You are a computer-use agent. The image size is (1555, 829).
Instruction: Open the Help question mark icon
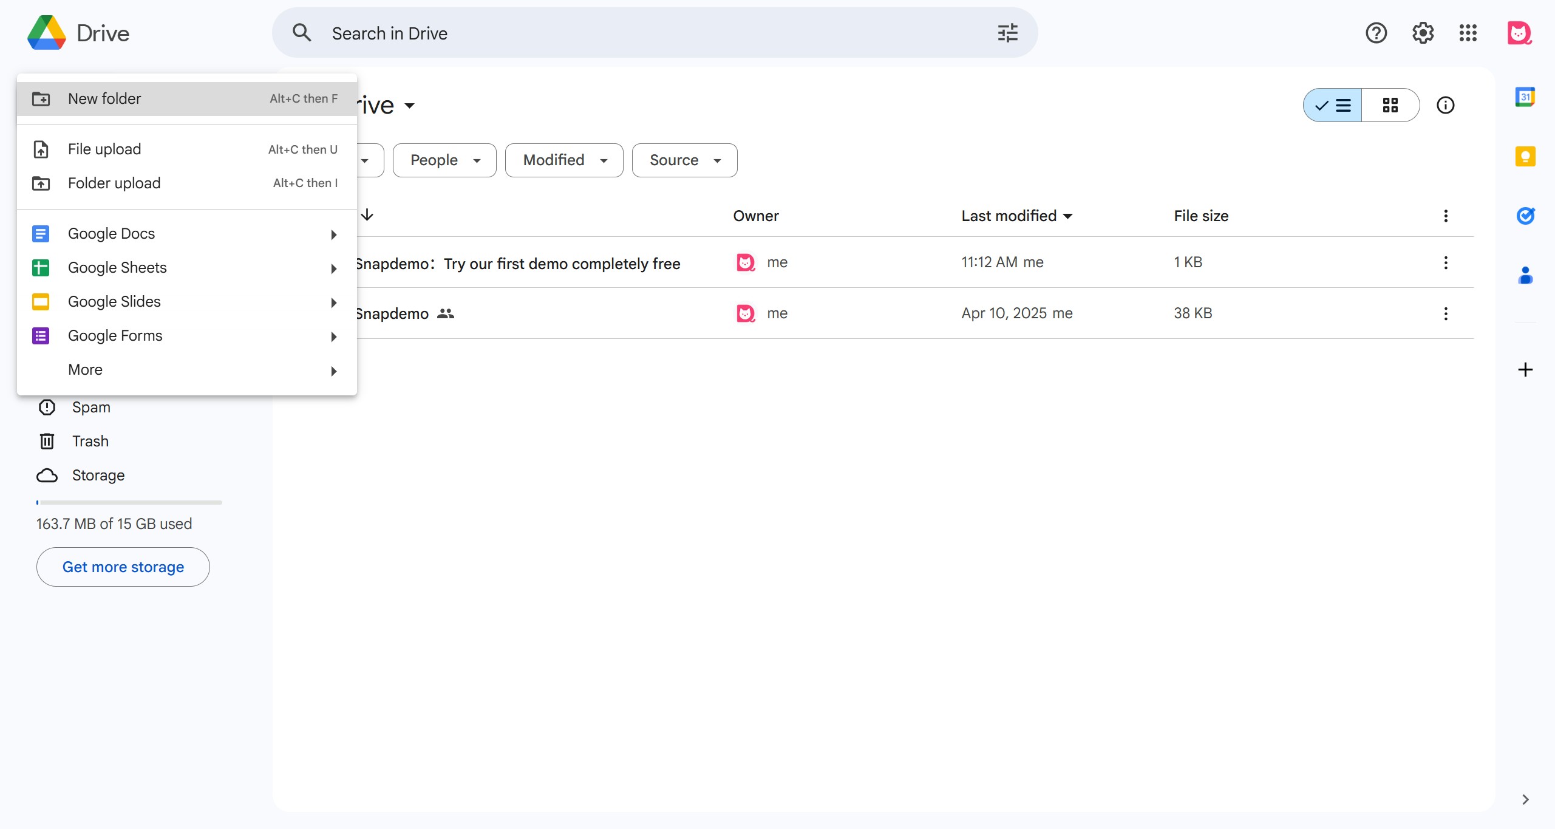point(1376,33)
